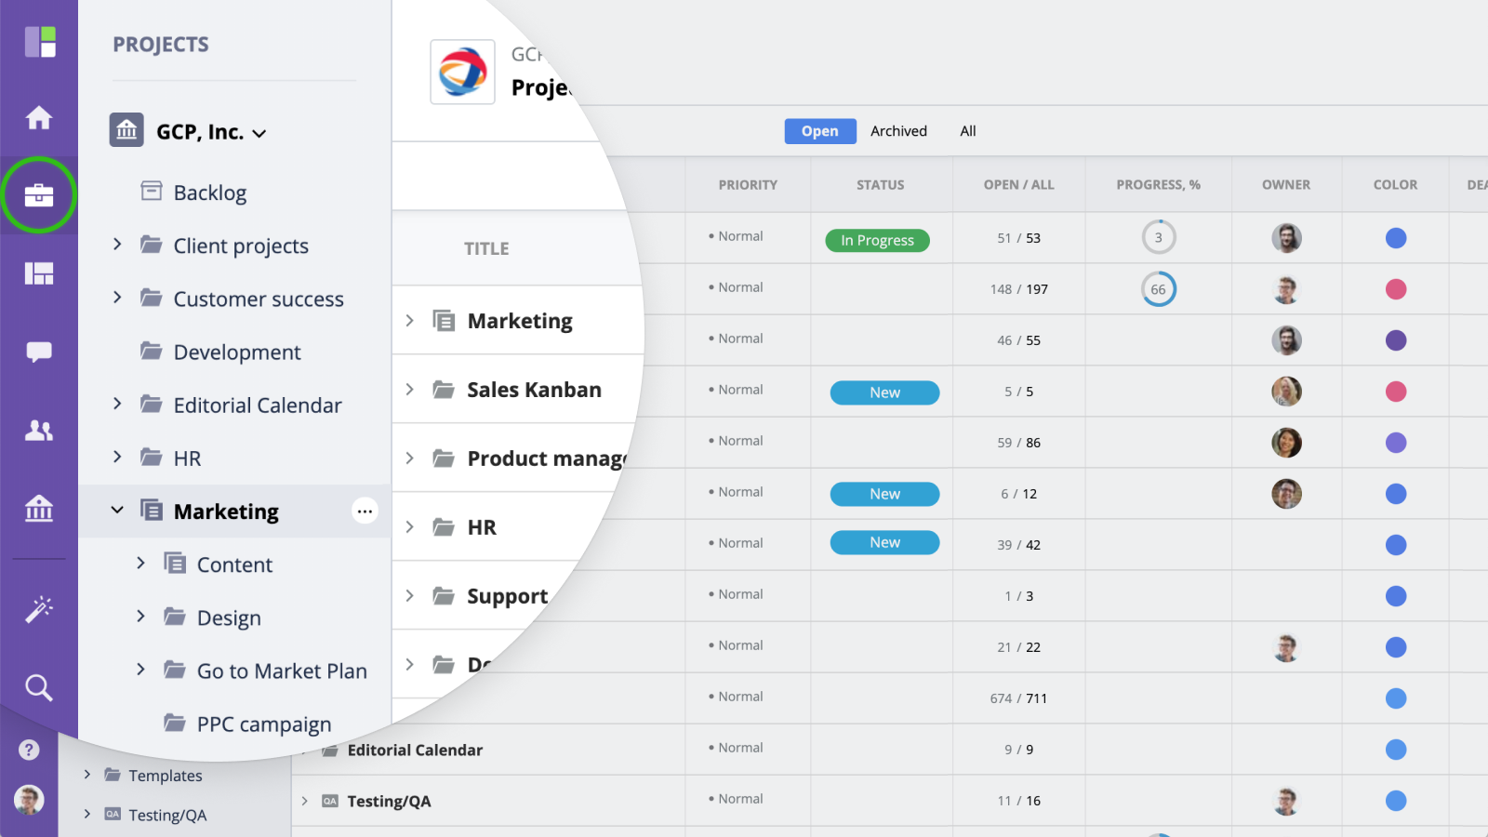Click the In Progress status badge
This screenshot has height=837, width=1488.
[x=877, y=240]
